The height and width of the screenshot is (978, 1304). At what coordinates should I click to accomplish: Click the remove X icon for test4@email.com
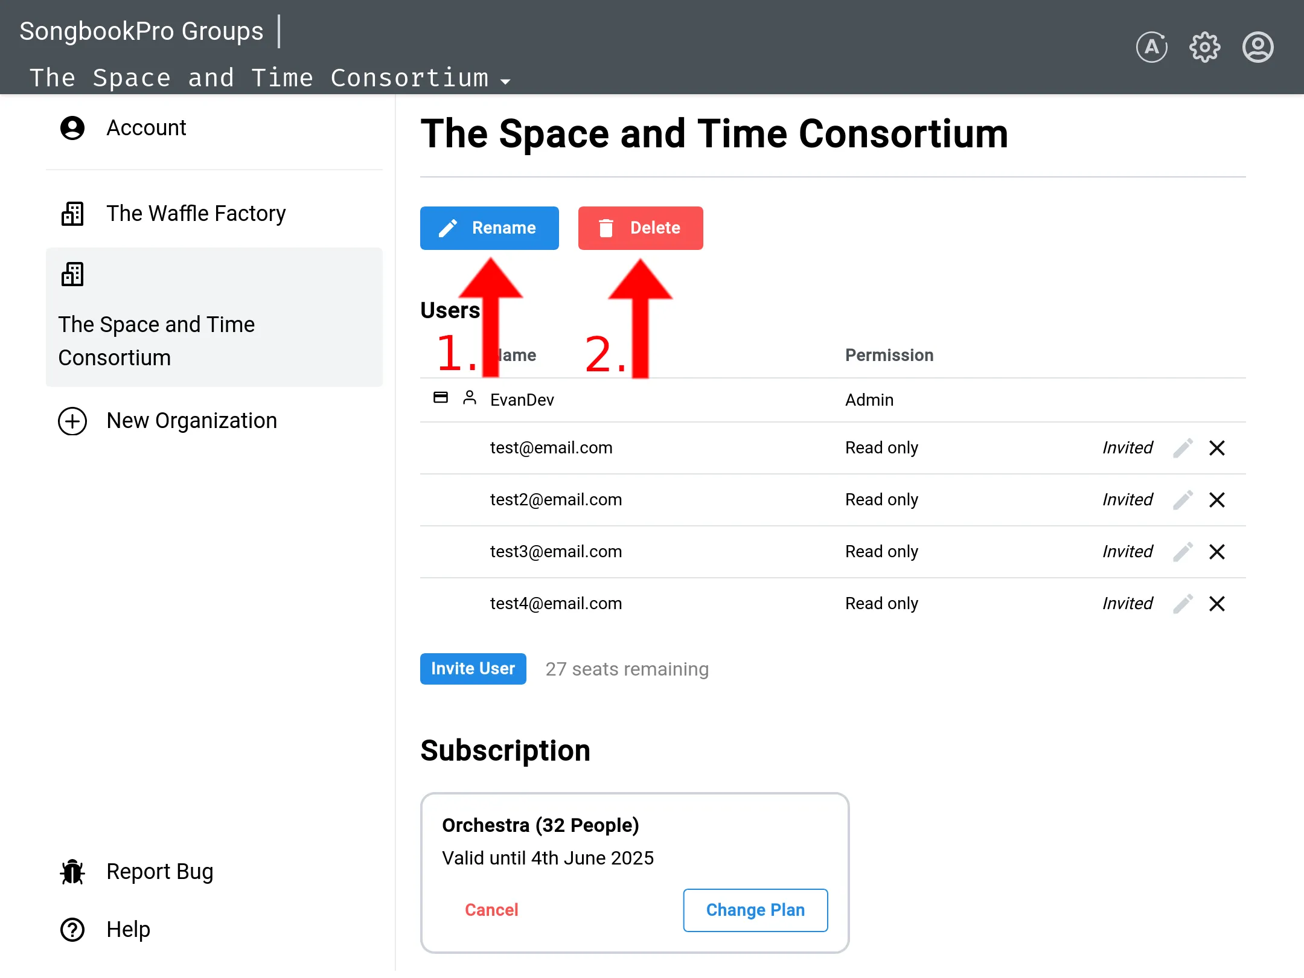coord(1216,603)
